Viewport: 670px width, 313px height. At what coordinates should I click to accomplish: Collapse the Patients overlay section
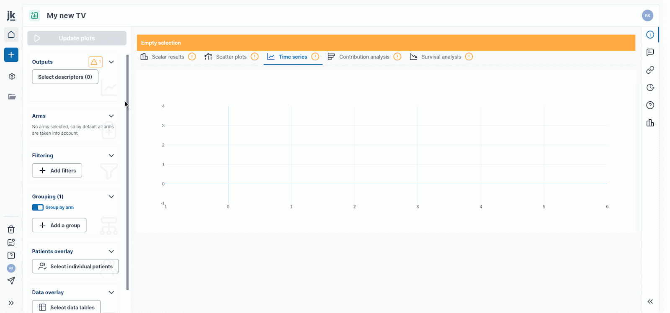(x=111, y=251)
